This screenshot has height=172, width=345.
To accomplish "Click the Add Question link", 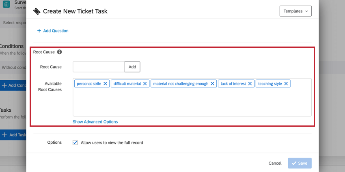I will point(56,31).
